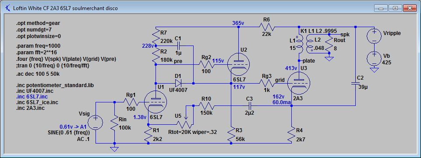Click the ground symbol below Vb
The height and width of the screenshot is (158, 421).
click(x=374, y=70)
